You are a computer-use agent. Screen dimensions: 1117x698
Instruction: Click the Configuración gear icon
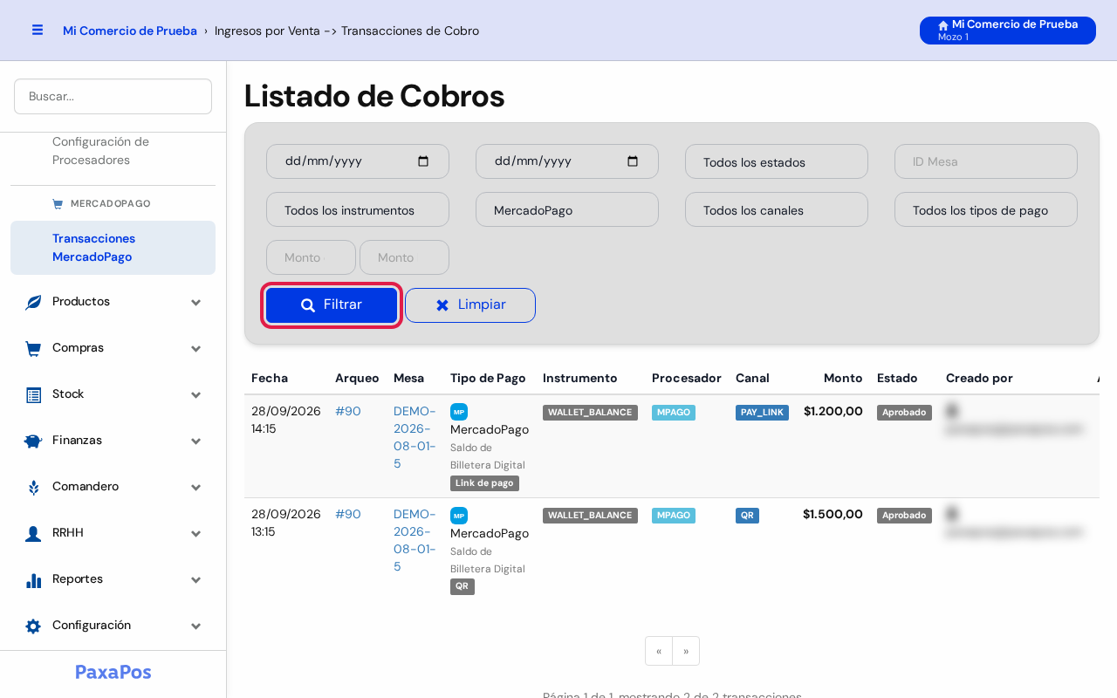pos(33,626)
